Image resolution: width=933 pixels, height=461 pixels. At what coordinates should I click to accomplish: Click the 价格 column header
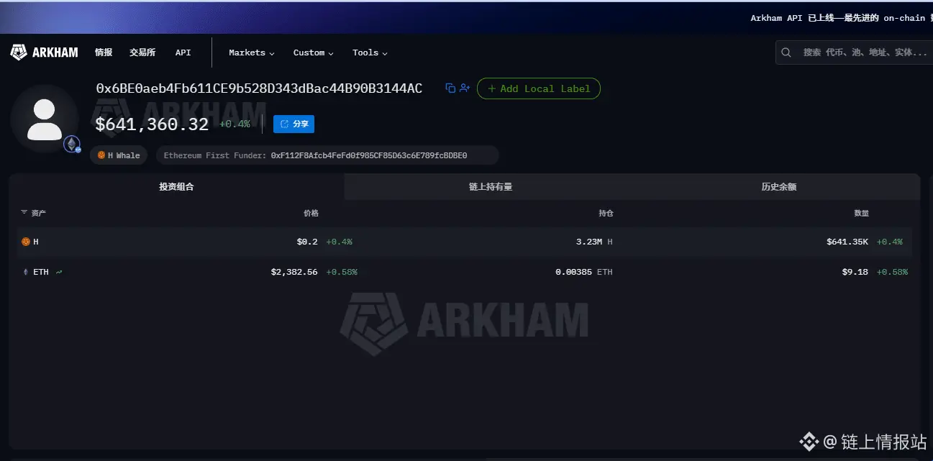pos(311,213)
